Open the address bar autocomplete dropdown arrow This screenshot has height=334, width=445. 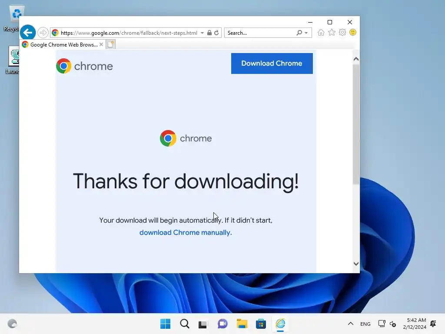coord(202,33)
